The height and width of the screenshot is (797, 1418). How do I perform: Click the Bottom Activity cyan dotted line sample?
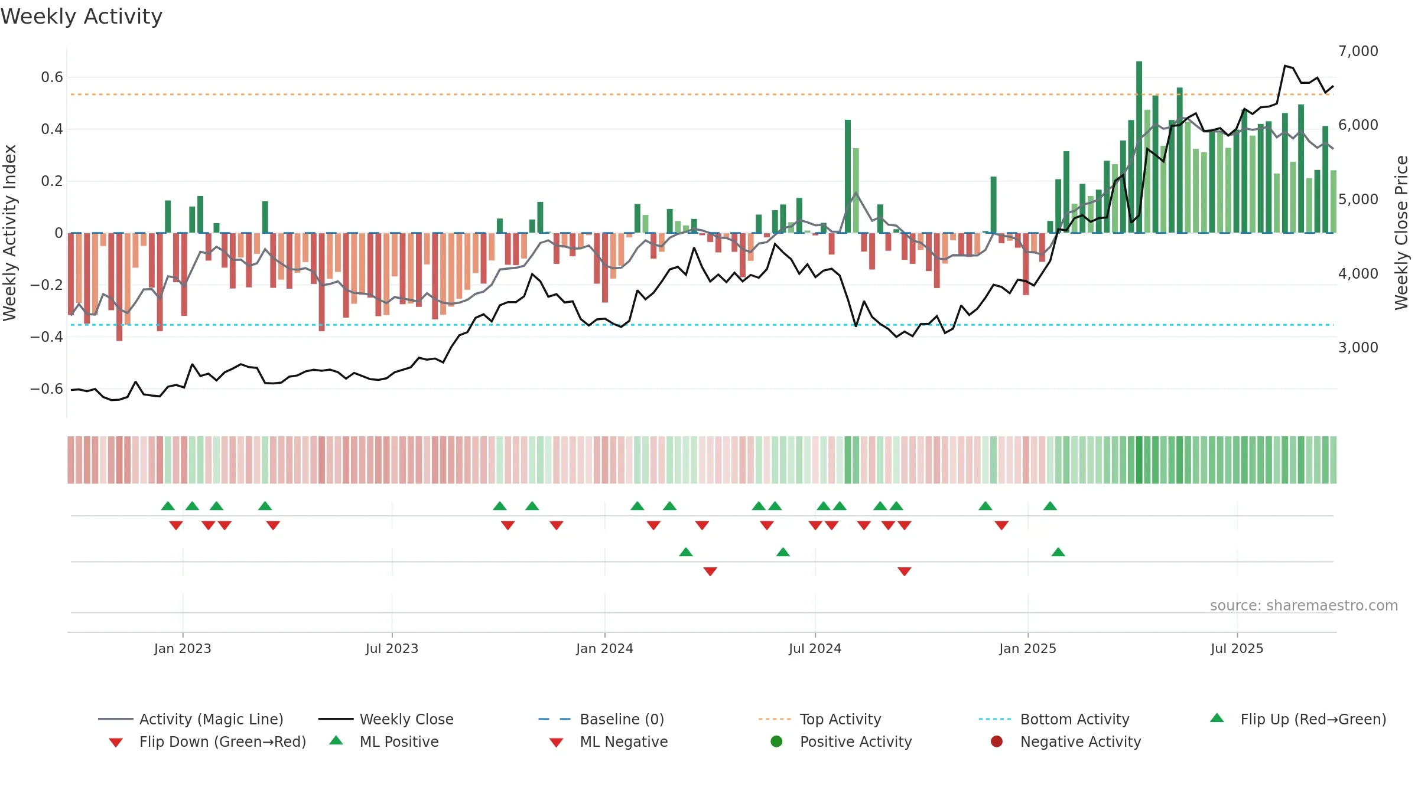coord(995,719)
